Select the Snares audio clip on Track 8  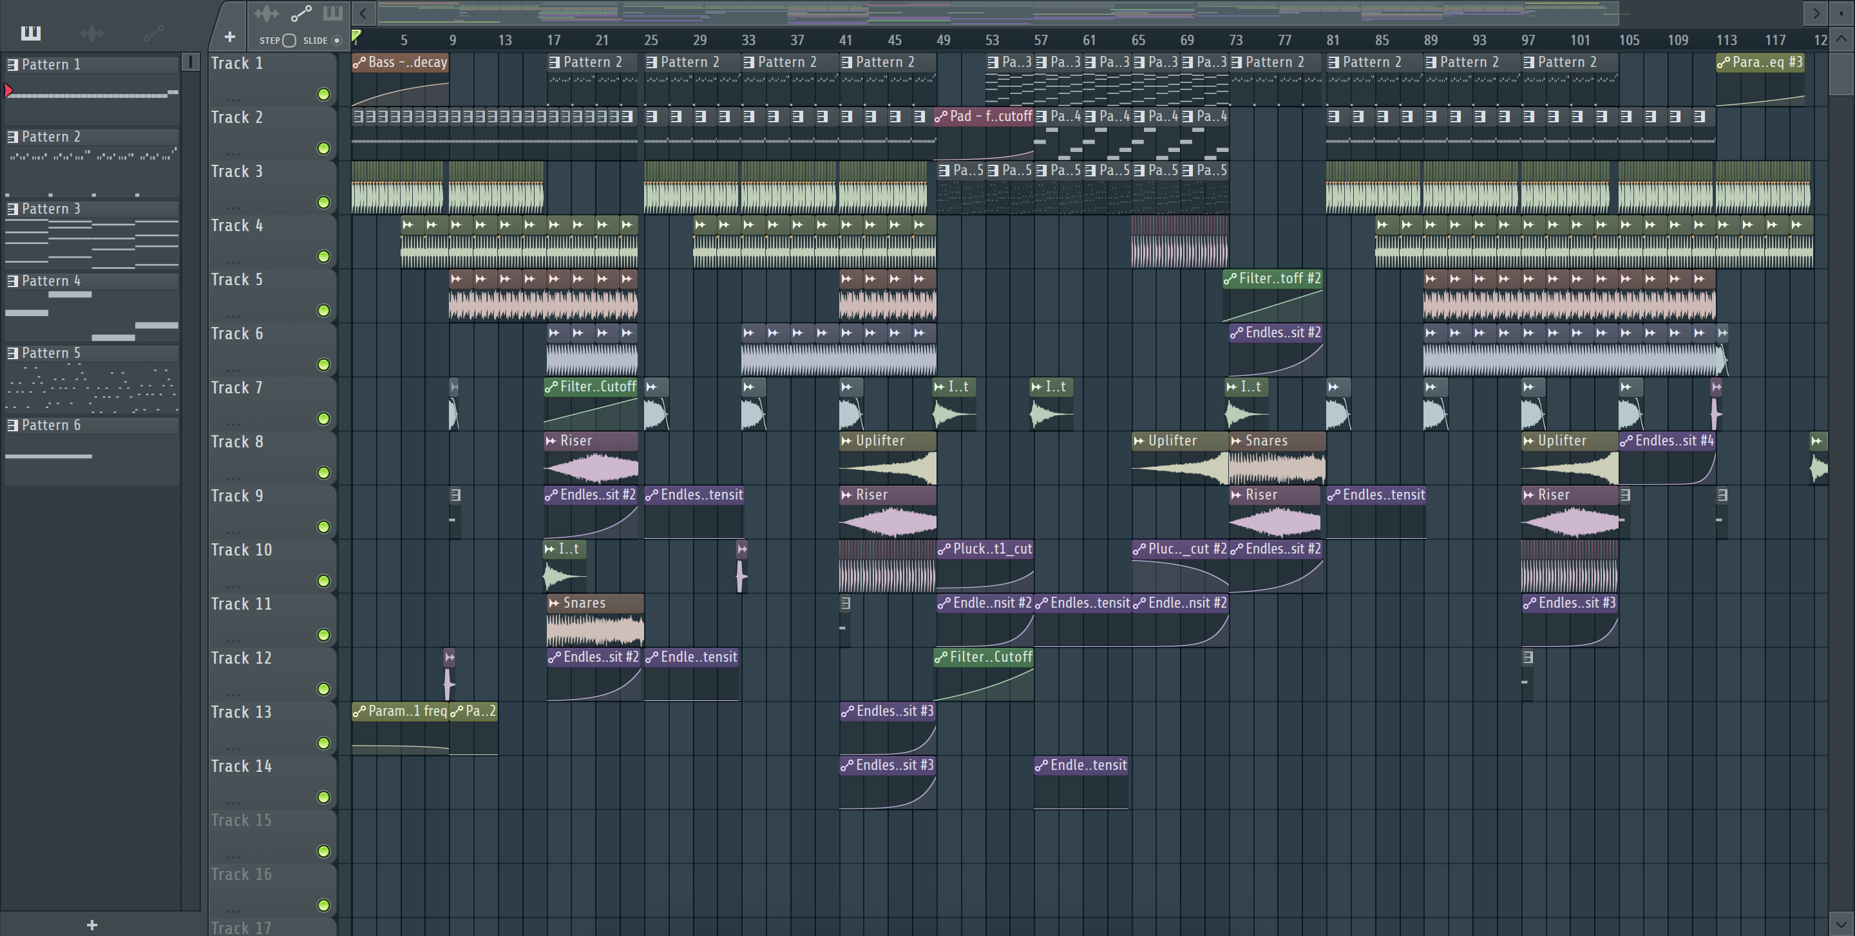pyautogui.click(x=1277, y=458)
